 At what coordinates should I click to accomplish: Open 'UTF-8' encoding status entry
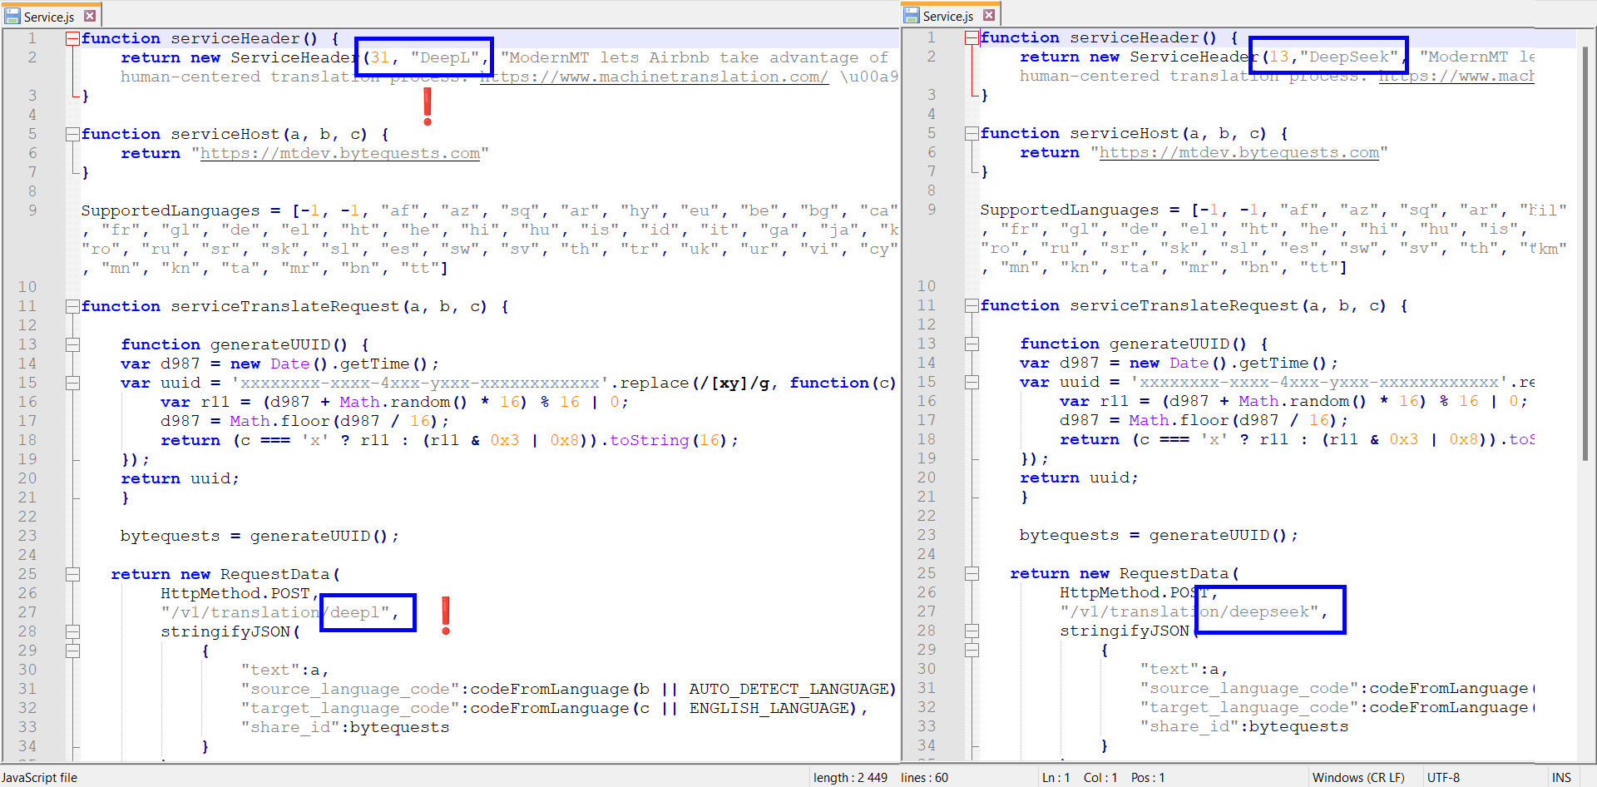coord(1443,777)
